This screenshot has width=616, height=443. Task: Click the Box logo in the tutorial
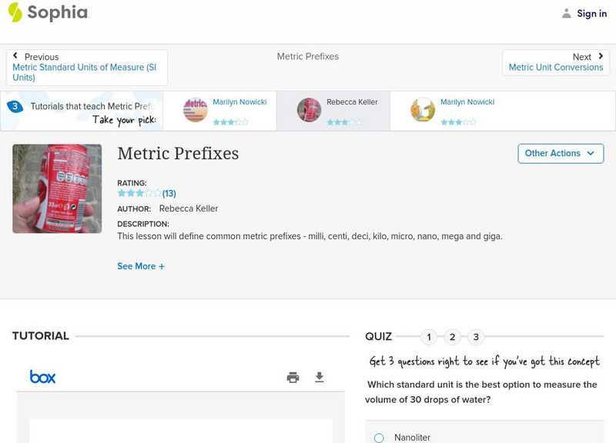pos(42,377)
